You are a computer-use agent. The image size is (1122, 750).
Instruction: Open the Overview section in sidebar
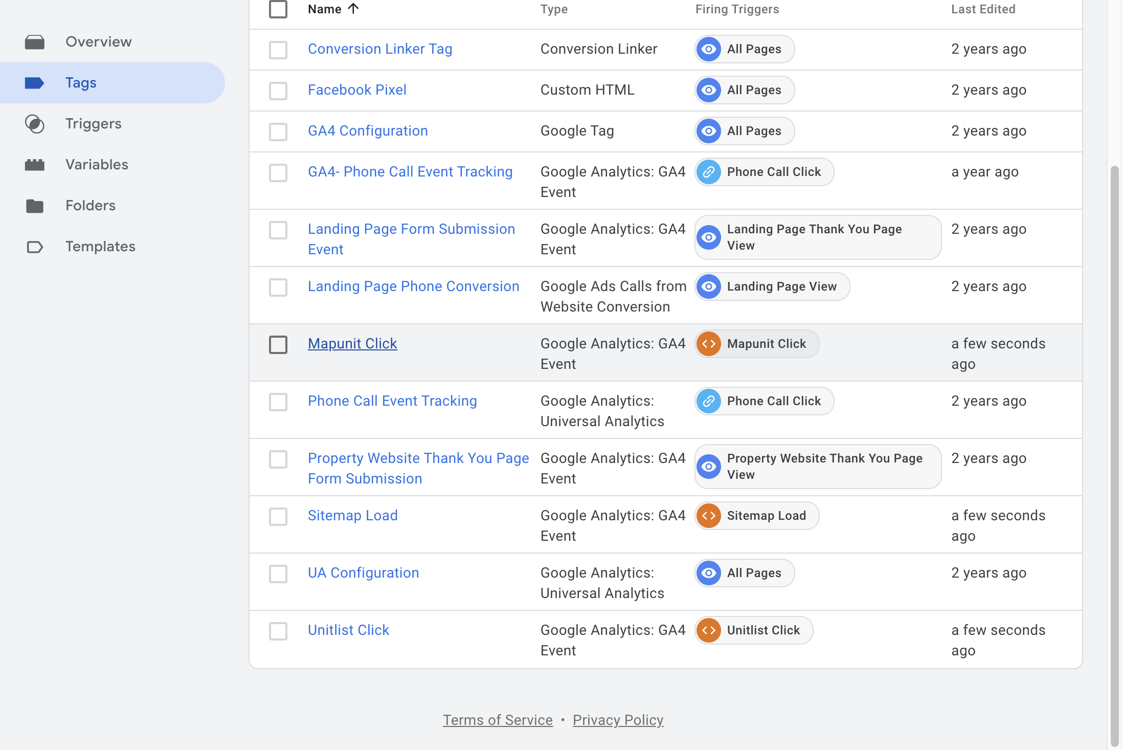98,42
